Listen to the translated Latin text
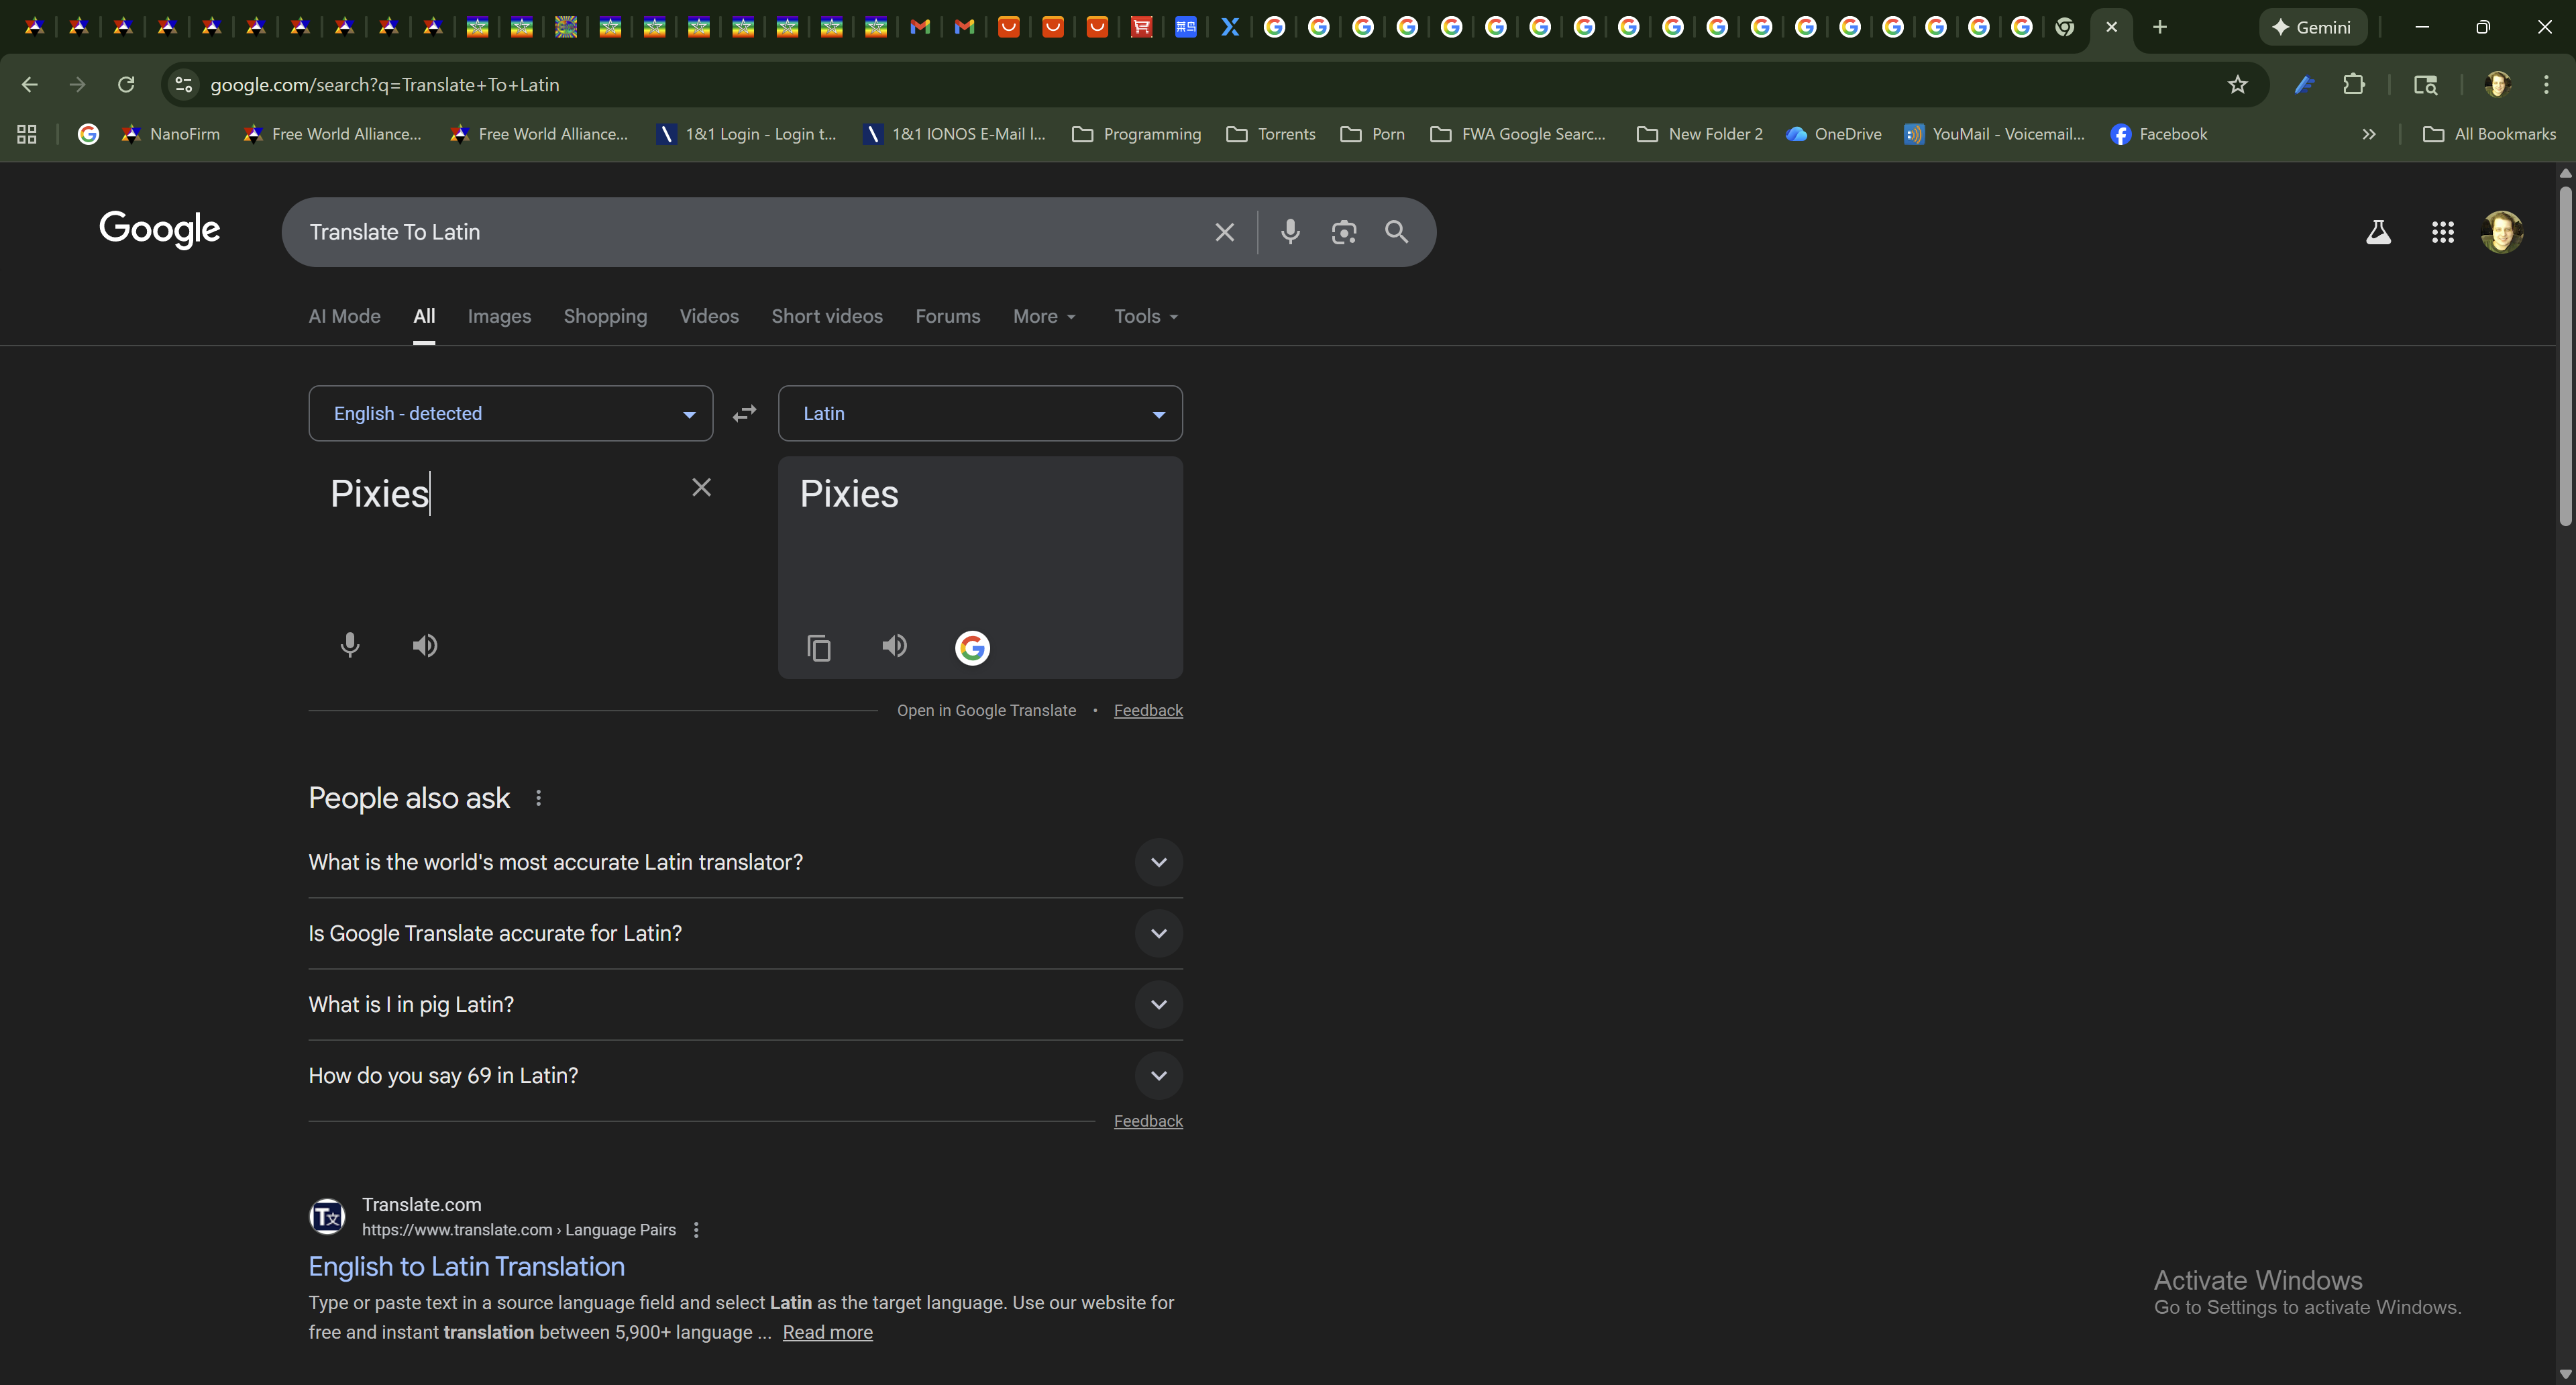Viewport: 2576px width, 1385px height. click(x=894, y=646)
